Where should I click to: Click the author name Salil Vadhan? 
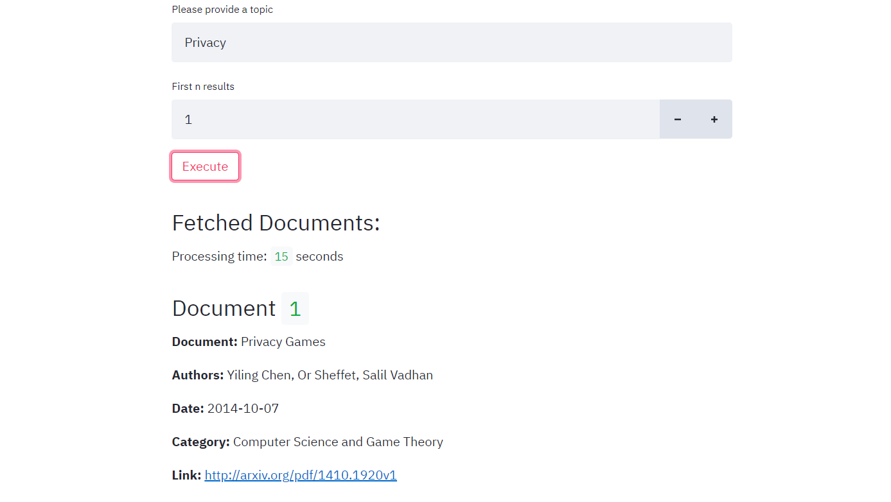pos(398,375)
